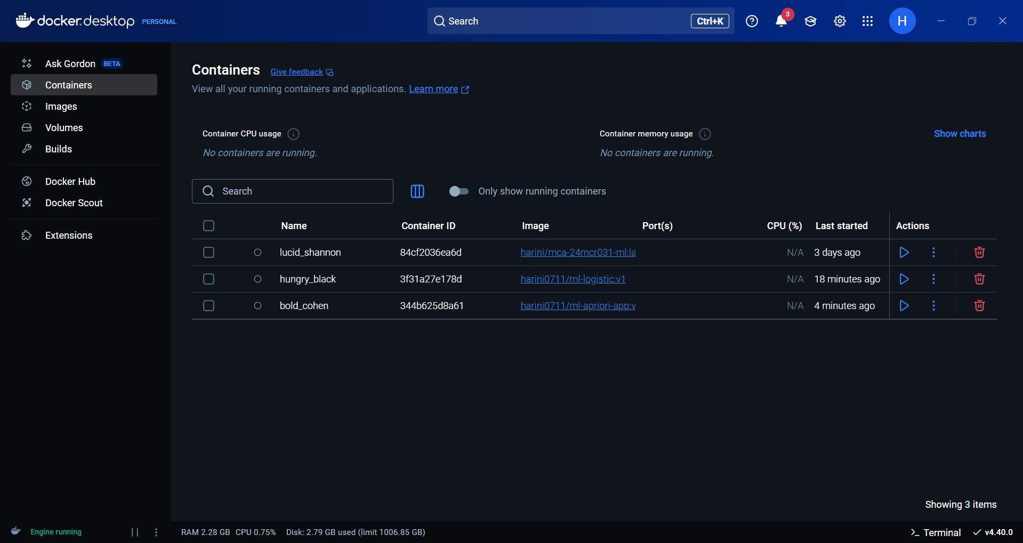Open more actions for hungry_black
Image resolution: width=1023 pixels, height=543 pixels.
pos(933,279)
